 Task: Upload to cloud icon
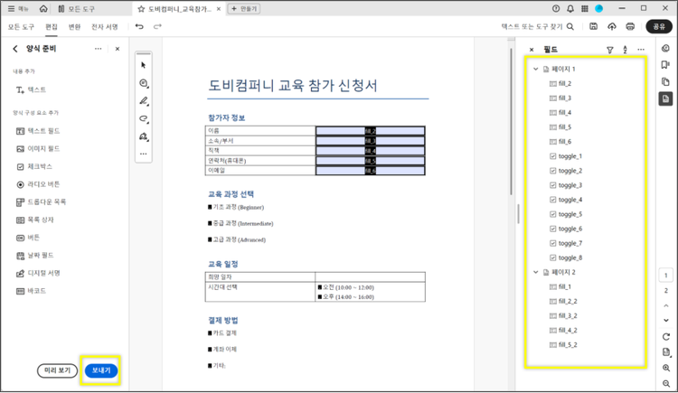(x=612, y=26)
